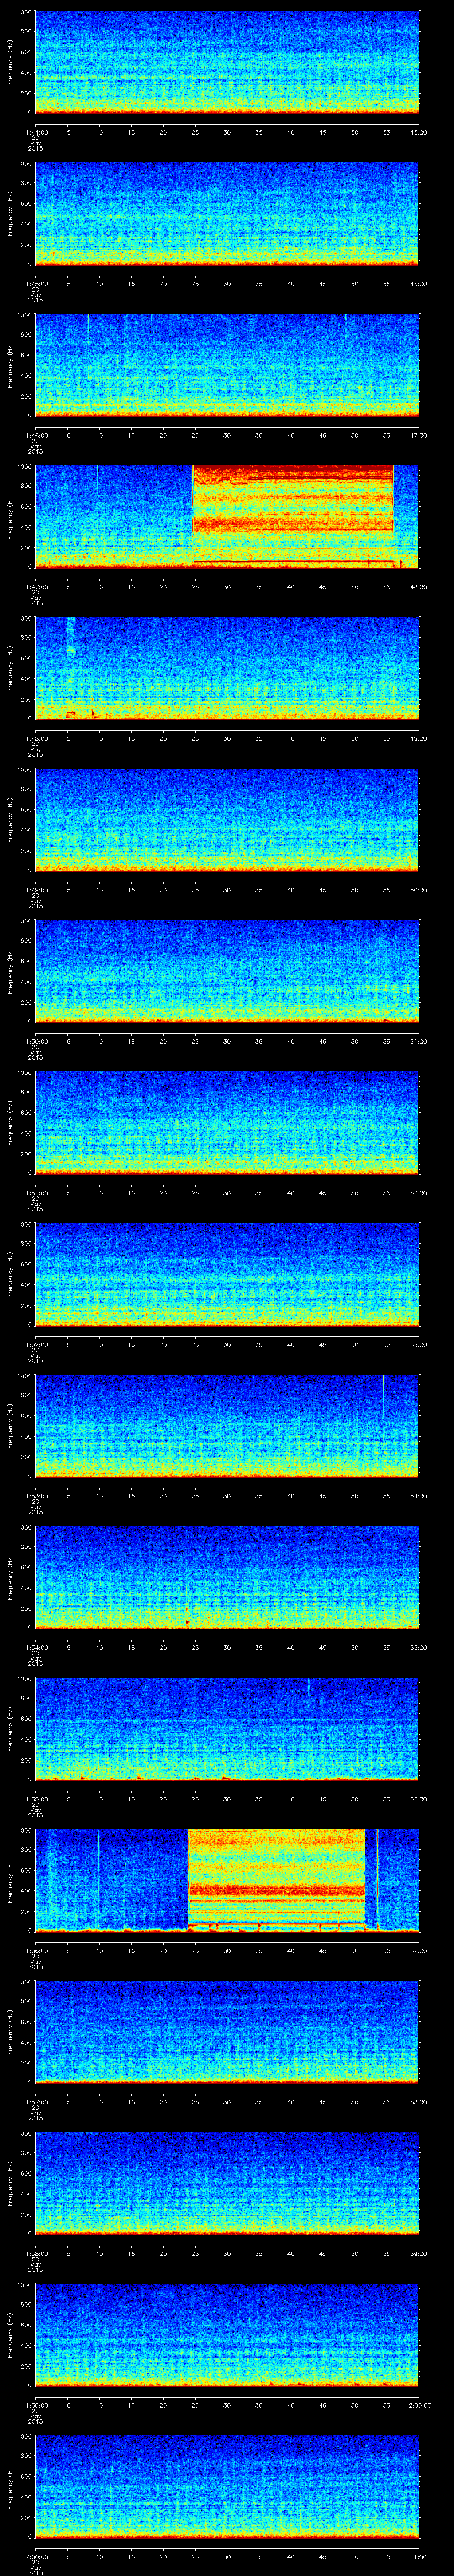Image resolution: width=454 pixels, height=2576 pixels.
Task: Click the 25-second tick under the 1:47:00 spectrogram
Action: pos(196,587)
